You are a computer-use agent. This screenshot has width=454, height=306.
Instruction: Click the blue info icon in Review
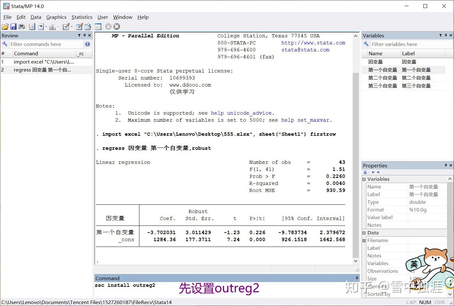tap(88, 44)
